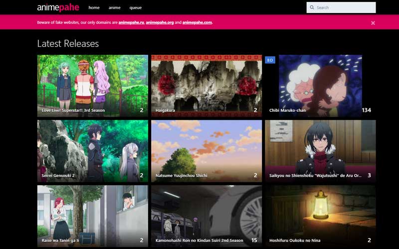Focus the Search input field
Screen dimensions: 399x249
click(341, 7)
